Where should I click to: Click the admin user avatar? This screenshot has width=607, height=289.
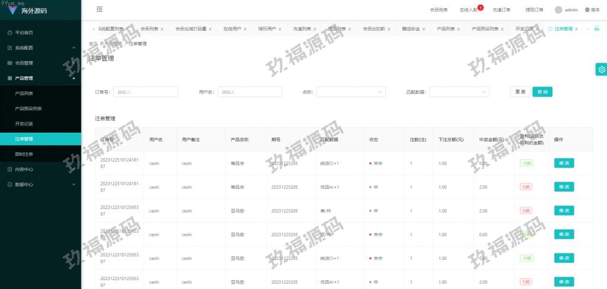pos(558,10)
